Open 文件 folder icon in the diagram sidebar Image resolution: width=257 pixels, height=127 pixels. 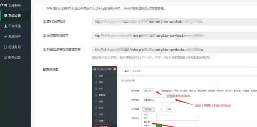click(x=96, y=114)
